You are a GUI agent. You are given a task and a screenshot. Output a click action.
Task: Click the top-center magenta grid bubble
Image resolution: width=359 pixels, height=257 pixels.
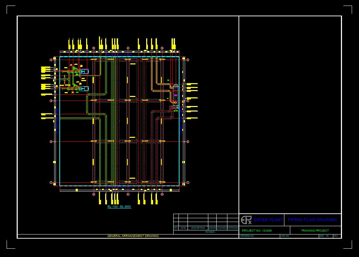128,48
